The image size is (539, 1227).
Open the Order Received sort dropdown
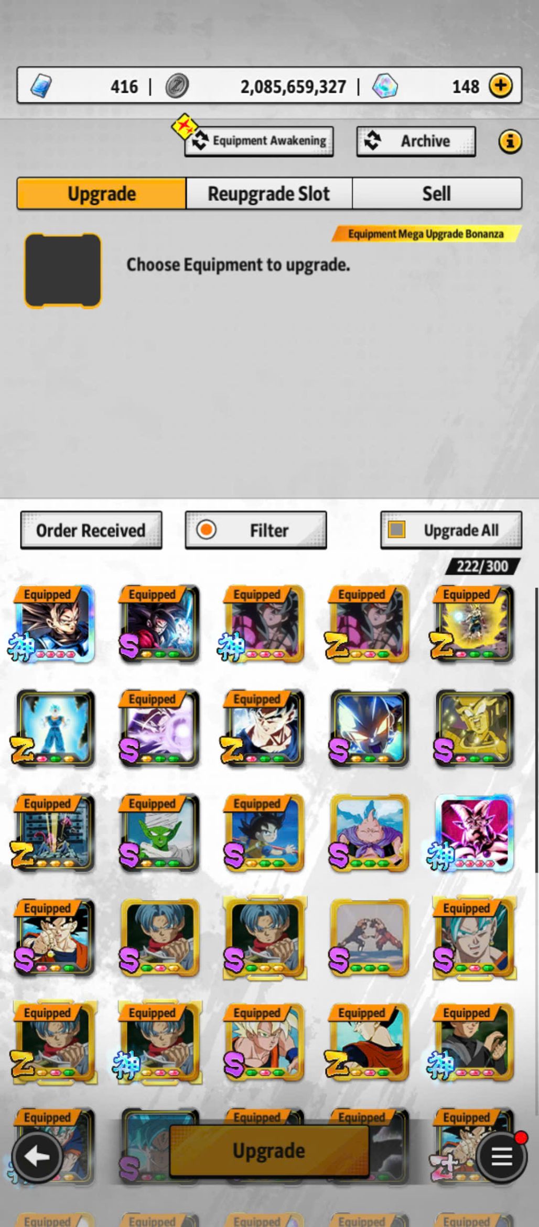point(91,530)
